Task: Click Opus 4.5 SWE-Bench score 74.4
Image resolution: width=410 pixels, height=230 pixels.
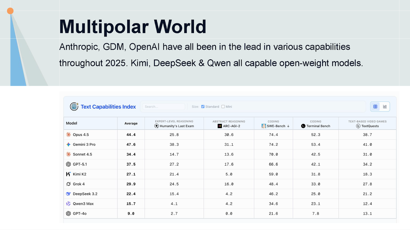Action: point(273,135)
